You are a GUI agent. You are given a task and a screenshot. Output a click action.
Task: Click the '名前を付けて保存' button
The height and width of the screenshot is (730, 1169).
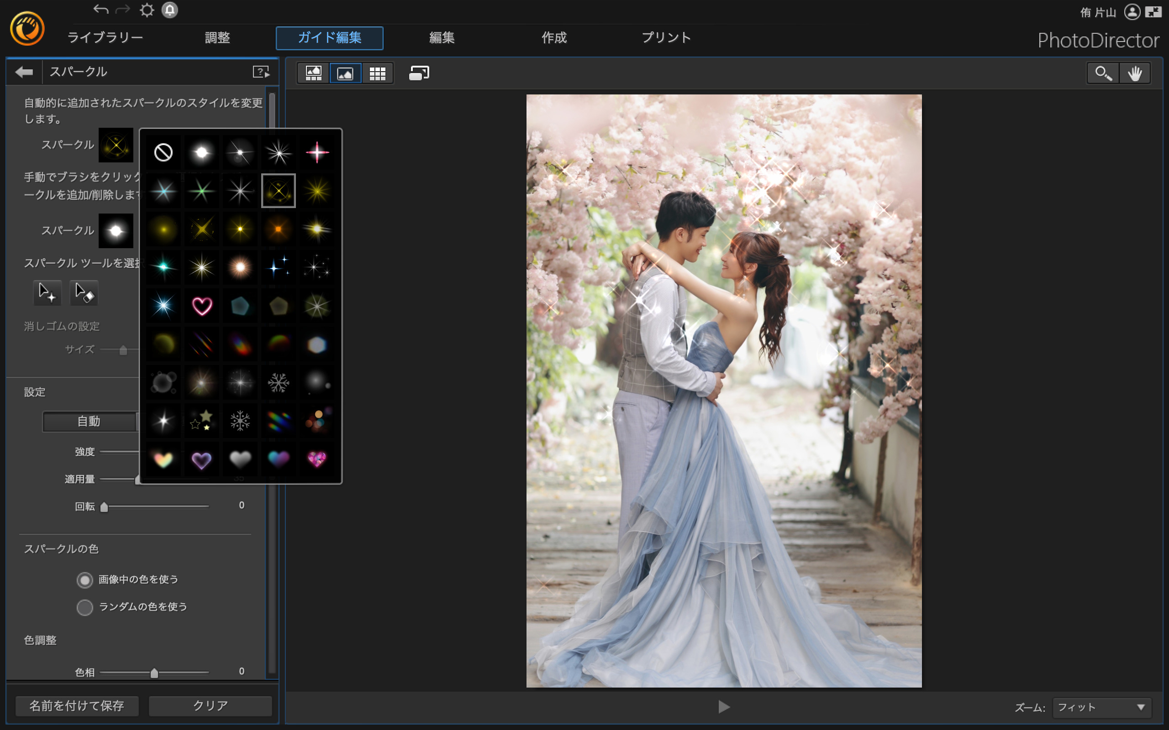tap(77, 706)
